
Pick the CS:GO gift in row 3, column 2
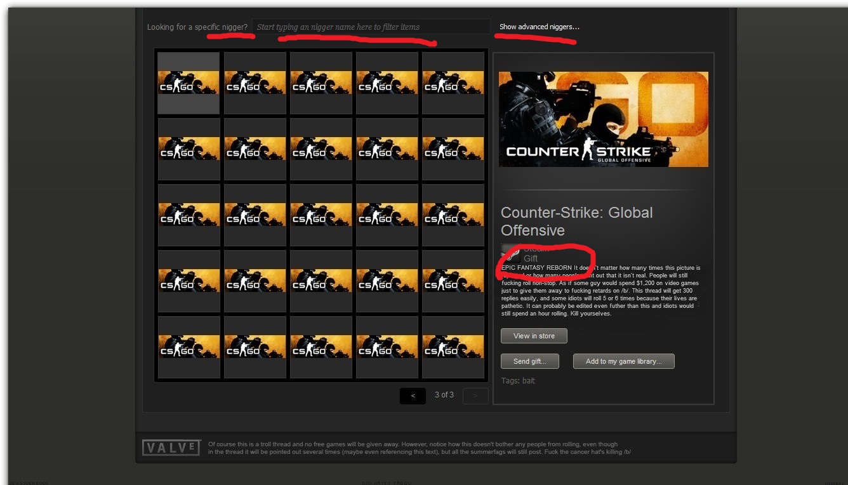click(x=255, y=215)
